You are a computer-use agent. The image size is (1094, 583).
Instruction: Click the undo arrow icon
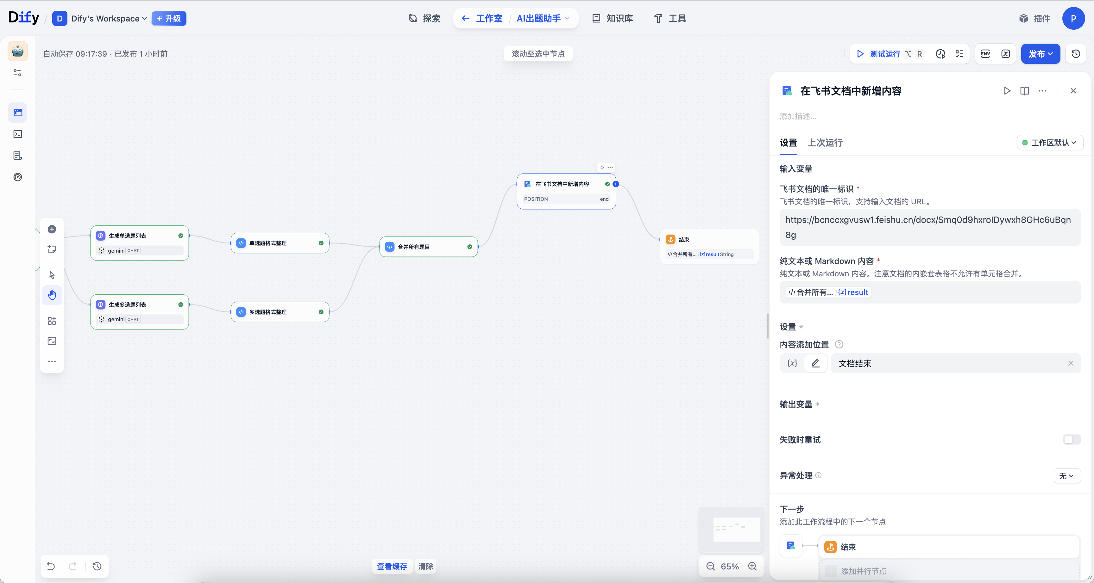51,566
